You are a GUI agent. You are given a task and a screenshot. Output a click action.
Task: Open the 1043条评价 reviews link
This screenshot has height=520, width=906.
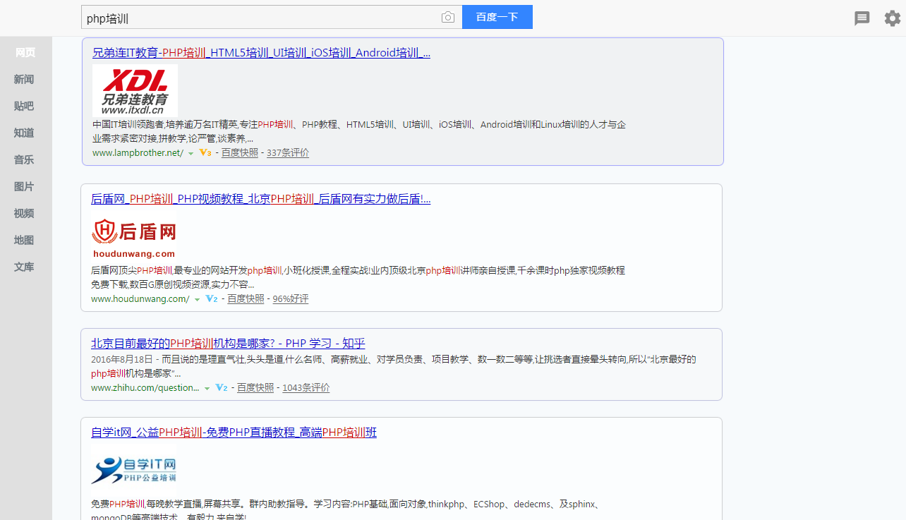(306, 387)
